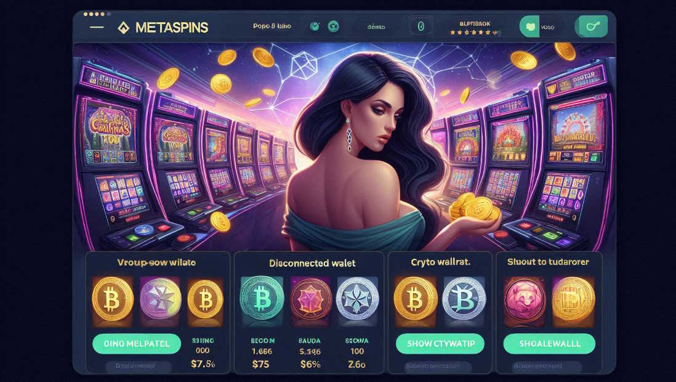Open the 'domo' header menu item
This screenshot has width=676, height=382.
(x=376, y=26)
